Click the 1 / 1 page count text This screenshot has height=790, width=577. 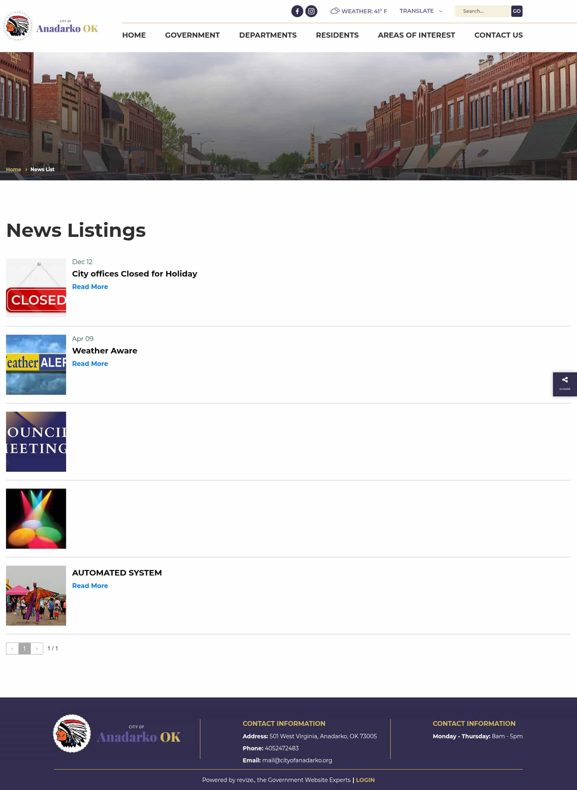[52, 649]
